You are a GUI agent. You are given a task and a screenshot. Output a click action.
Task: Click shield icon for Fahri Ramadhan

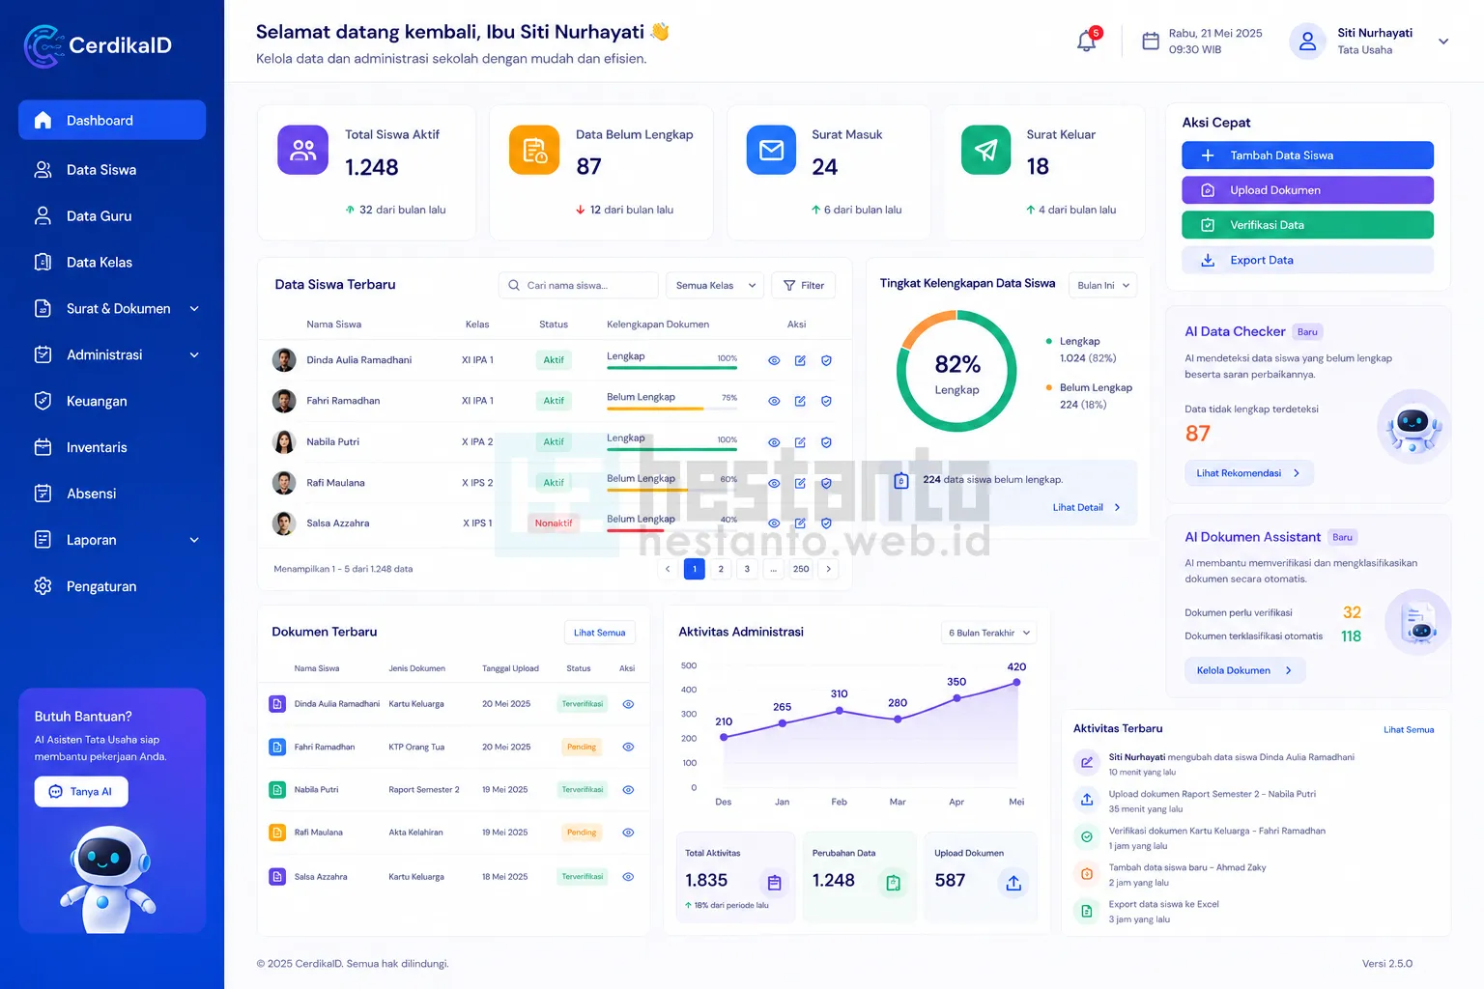(x=826, y=401)
